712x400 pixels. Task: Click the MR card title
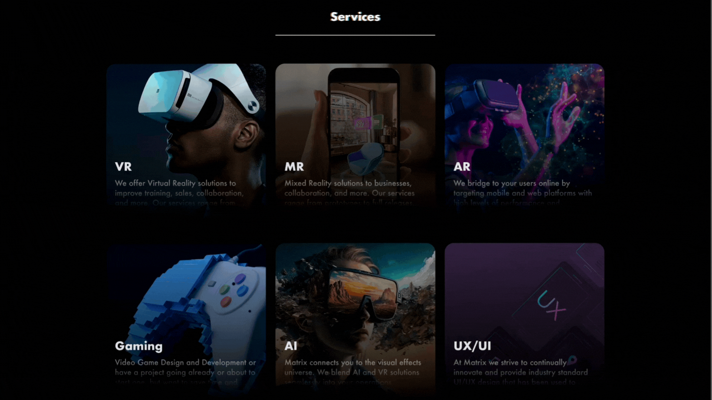click(x=294, y=167)
